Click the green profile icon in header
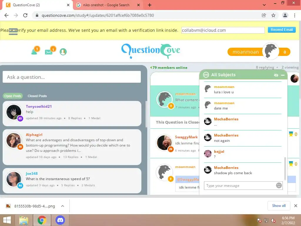 63,52
